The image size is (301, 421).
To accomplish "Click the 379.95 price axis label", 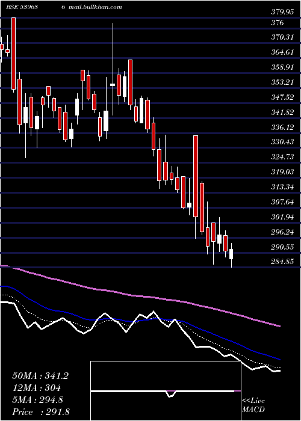I will click(282, 12).
